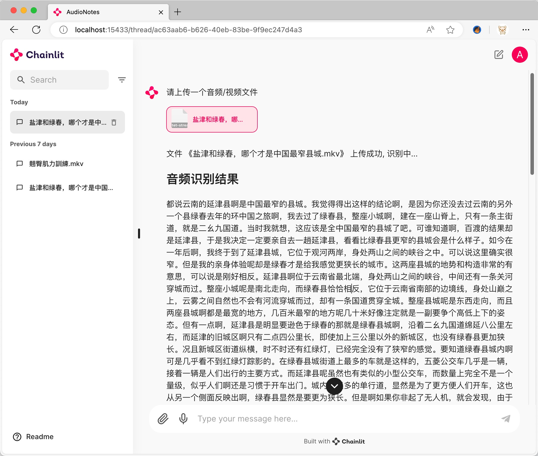Screen dimensions: 538x456
Task: Click the filter icon in sidebar
Action: (x=122, y=80)
